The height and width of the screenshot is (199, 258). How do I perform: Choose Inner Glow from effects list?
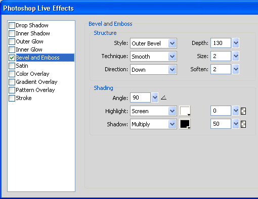pos(29,49)
